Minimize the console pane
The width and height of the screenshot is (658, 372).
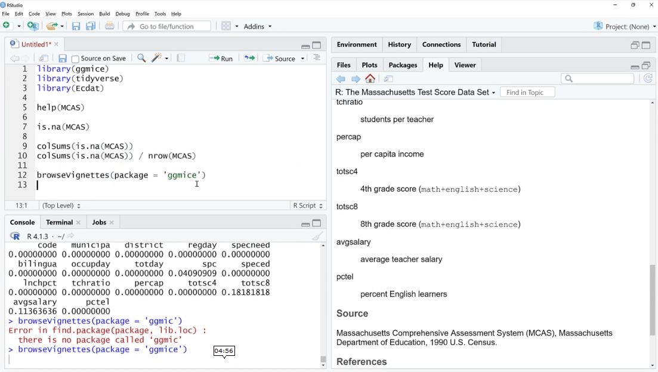[305, 224]
